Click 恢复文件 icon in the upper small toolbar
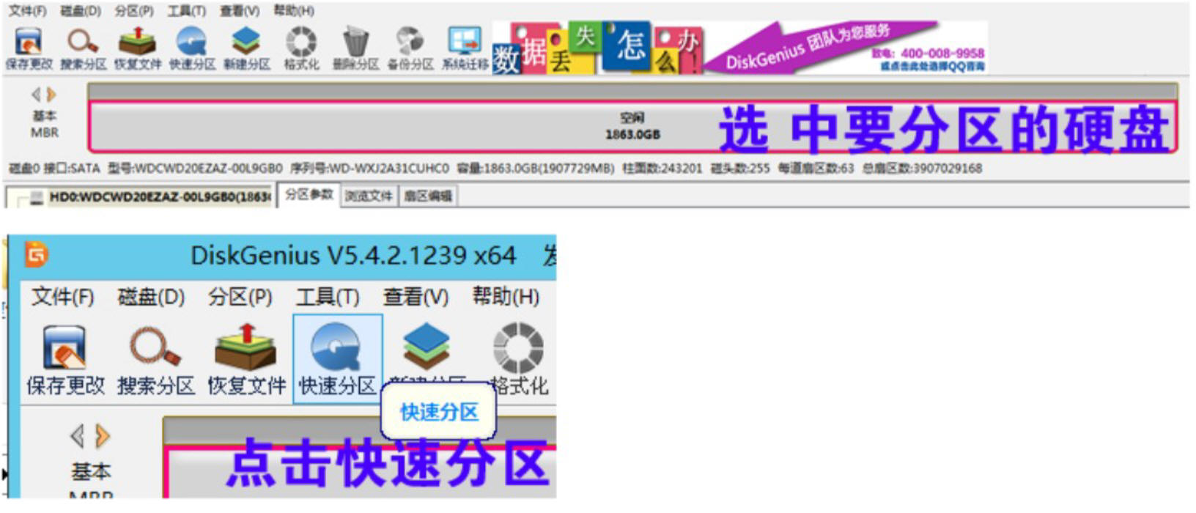The image size is (1196, 513). point(137,41)
